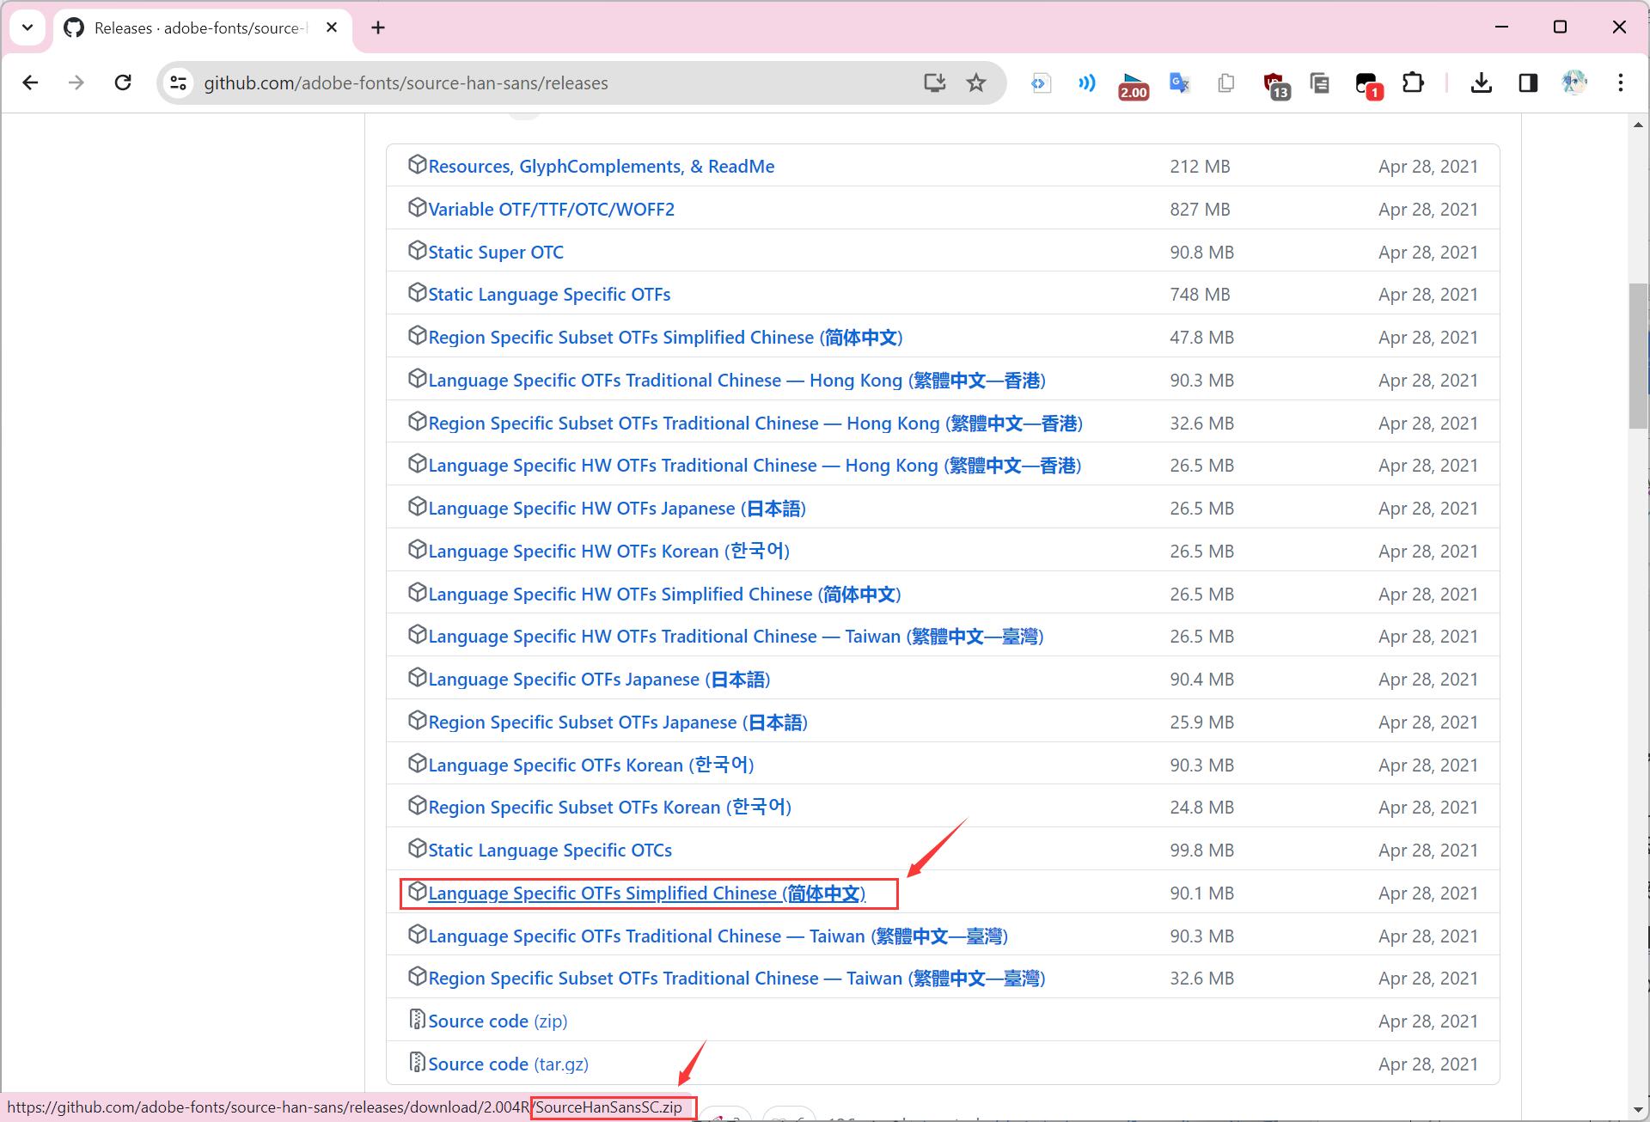1650x1122 pixels.
Task: Toggle the browser side panel icon
Action: click(1527, 82)
